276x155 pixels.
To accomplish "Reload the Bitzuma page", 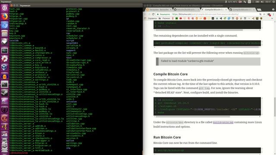I will coord(153,14).
